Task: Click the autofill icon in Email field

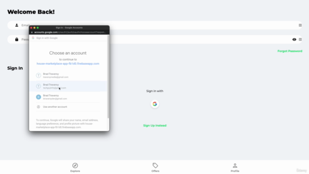Action: [x=300, y=25]
